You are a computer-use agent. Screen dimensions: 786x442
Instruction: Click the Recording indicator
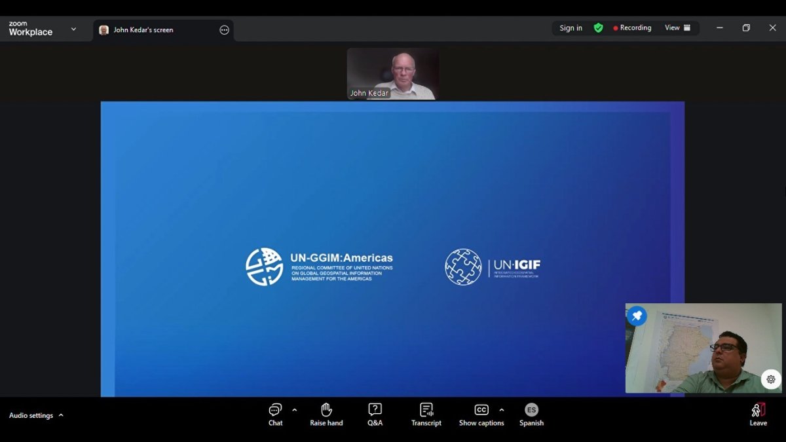click(632, 28)
